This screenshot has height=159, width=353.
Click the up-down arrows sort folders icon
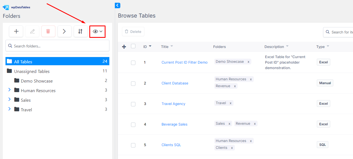click(x=80, y=31)
